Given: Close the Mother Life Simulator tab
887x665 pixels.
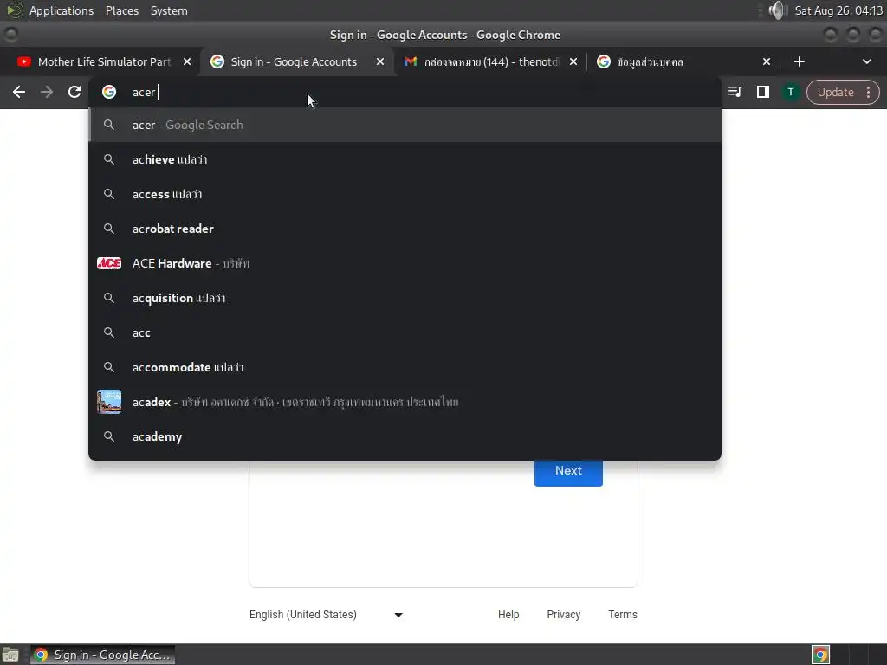Looking at the screenshot, I should (x=187, y=61).
